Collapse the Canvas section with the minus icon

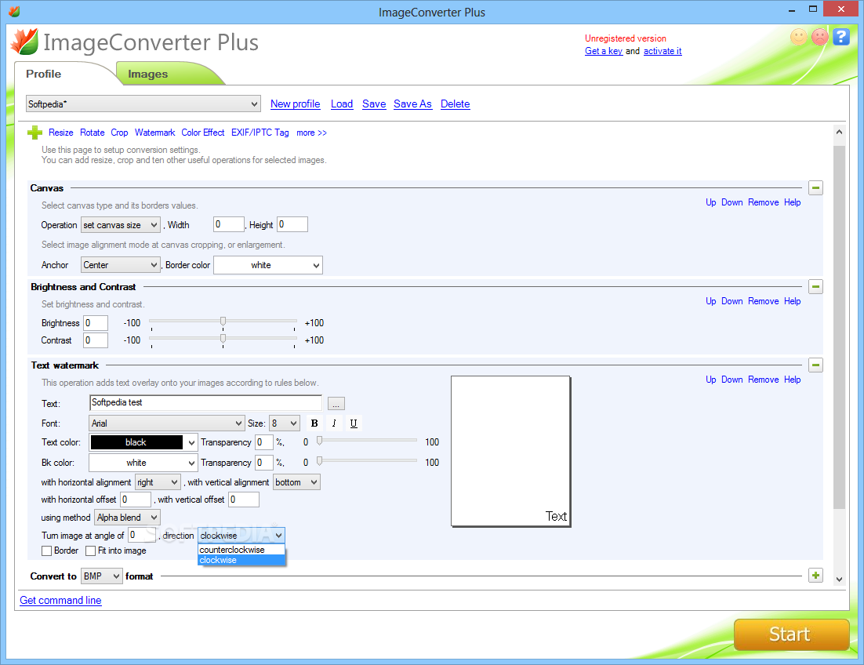[x=815, y=188]
